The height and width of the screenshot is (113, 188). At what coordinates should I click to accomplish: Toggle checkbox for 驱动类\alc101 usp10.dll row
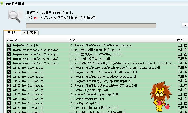coord(9,54)
